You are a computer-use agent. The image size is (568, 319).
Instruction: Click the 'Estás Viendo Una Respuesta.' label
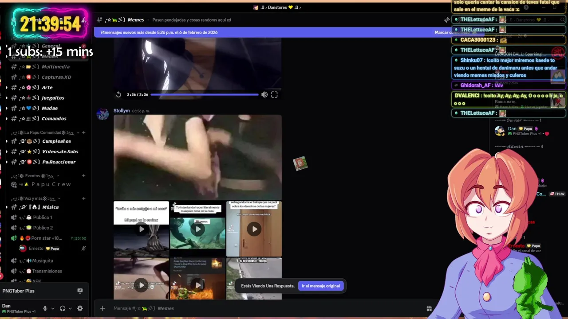pyautogui.click(x=268, y=286)
